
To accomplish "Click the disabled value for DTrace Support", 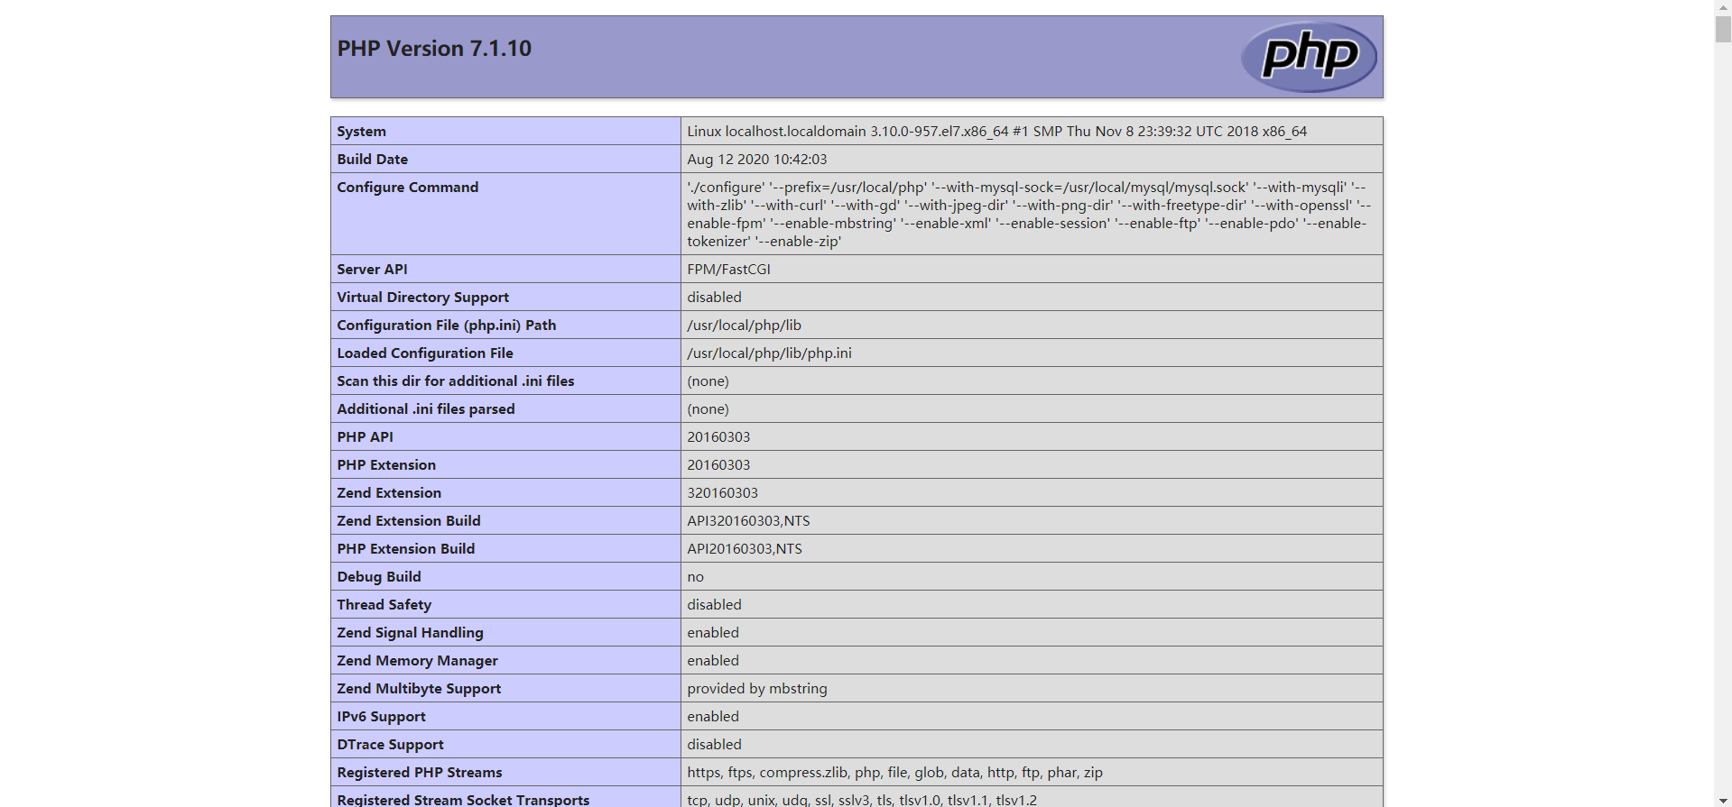I will click(x=714, y=745).
